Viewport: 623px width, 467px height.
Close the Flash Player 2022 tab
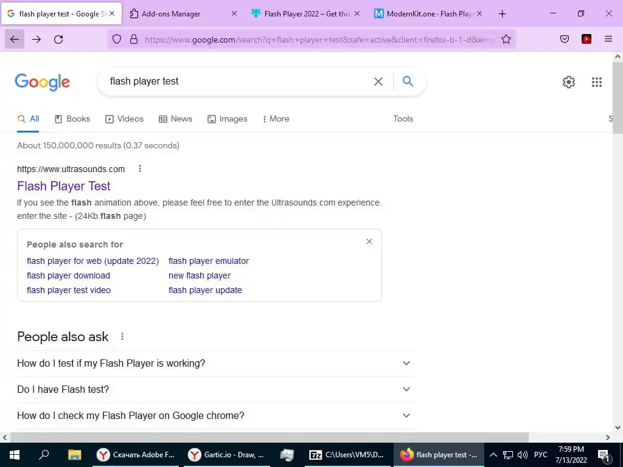pos(357,13)
